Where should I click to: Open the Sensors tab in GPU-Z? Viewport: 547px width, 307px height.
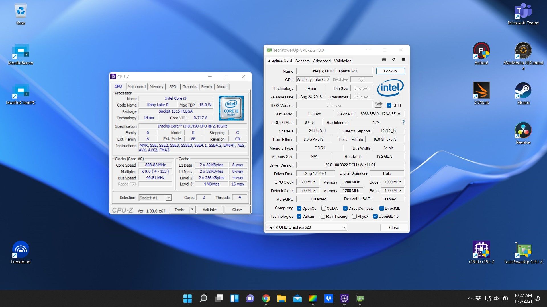point(302,61)
